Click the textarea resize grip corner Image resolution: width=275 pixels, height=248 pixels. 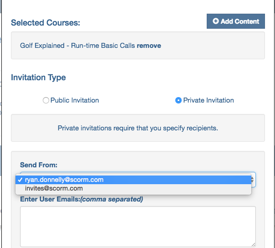[x=253, y=244]
